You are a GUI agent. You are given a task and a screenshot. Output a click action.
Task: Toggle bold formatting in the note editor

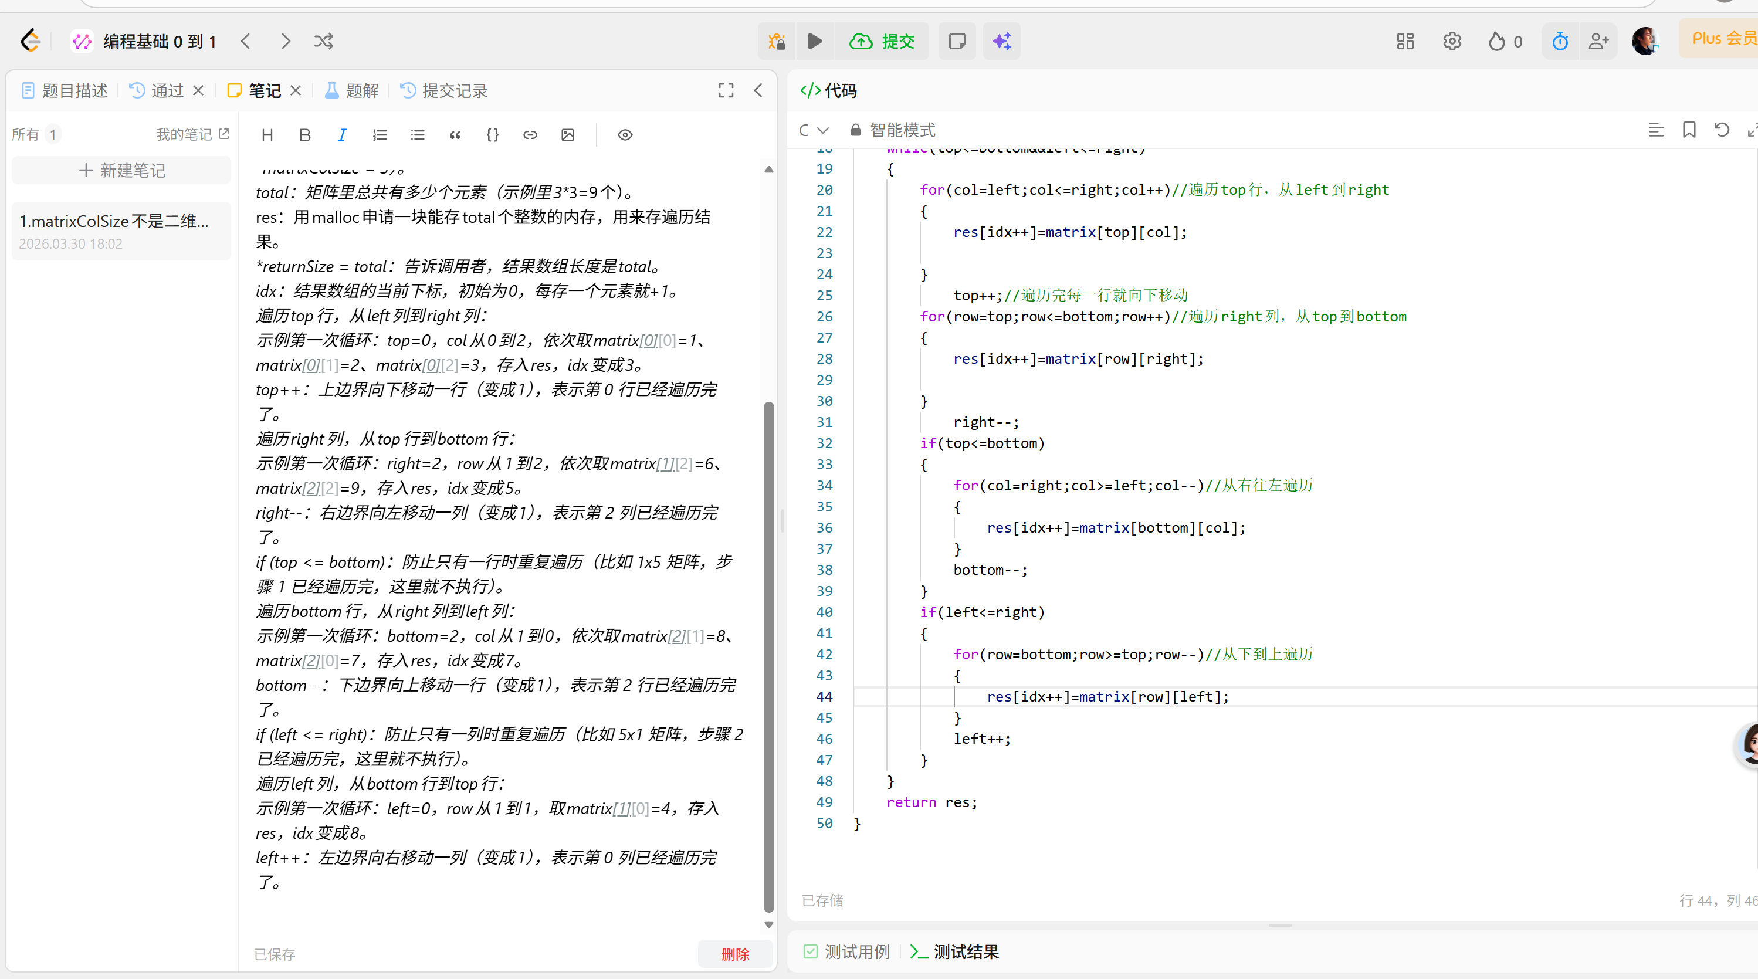pos(304,134)
